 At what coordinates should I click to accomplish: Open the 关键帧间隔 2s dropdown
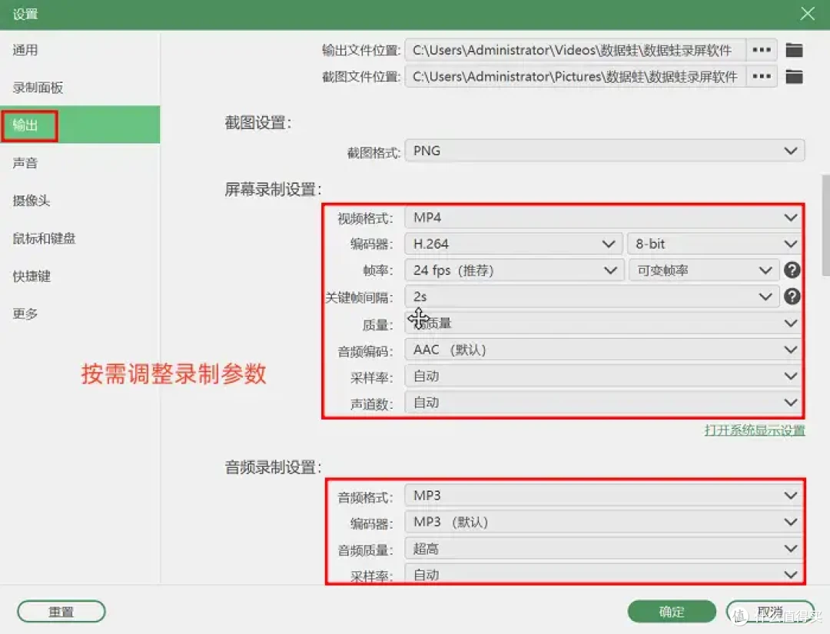tap(592, 297)
